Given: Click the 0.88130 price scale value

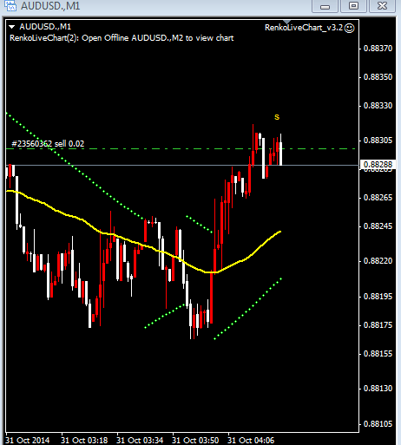Looking at the screenshot, I should (378, 389).
